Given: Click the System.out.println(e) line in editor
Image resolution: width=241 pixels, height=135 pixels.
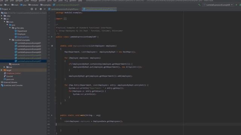Looking at the screenshot, I should (x=84, y=94).
